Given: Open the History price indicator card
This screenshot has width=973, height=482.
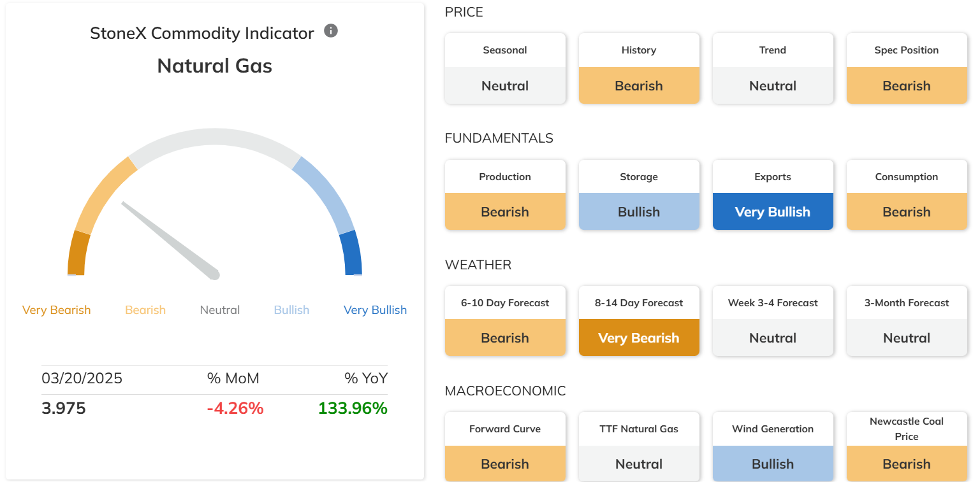Looking at the screenshot, I should (639, 68).
